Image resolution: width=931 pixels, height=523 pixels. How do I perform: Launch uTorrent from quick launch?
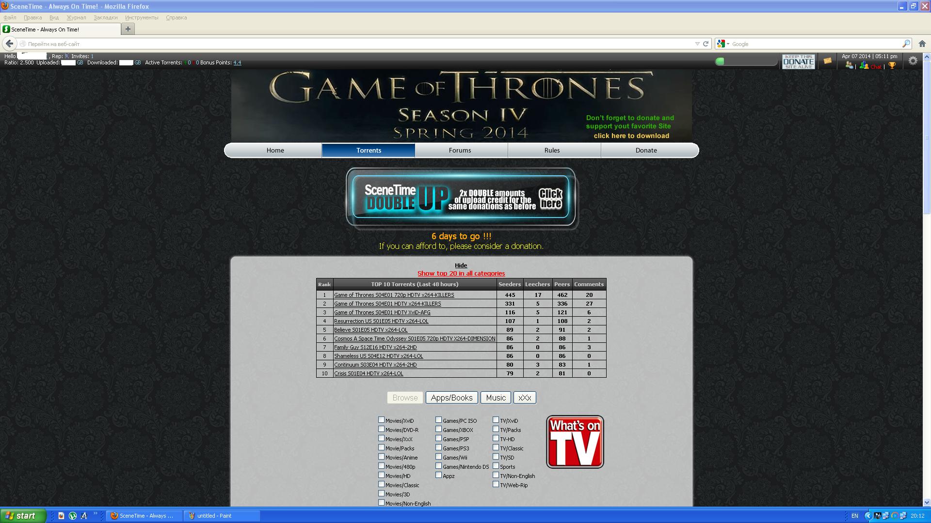point(72,516)
